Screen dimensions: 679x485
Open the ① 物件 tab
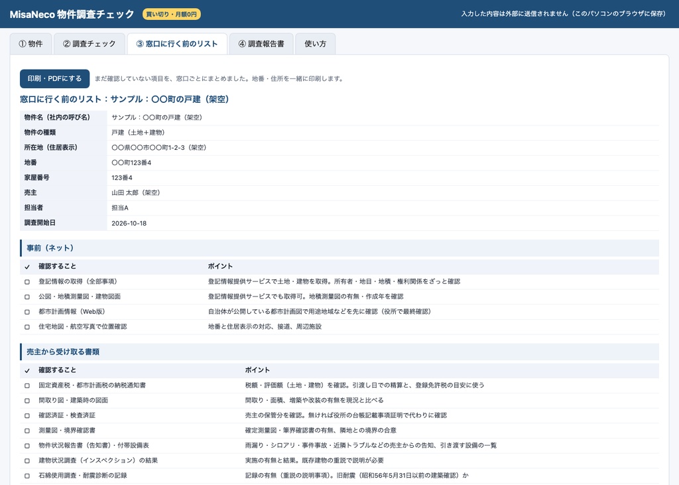(x=31, y=44)
